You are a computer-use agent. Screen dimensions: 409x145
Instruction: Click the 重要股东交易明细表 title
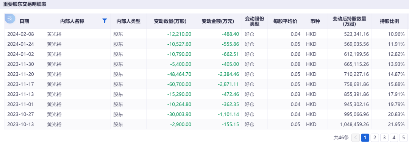click(x=25, y=5)
